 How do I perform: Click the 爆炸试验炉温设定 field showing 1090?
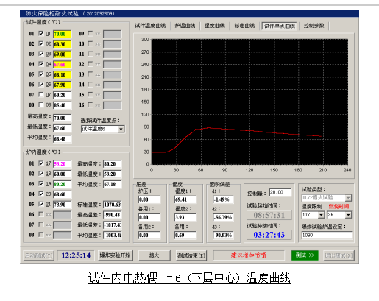pyautogui.click(x=327, y=235)
